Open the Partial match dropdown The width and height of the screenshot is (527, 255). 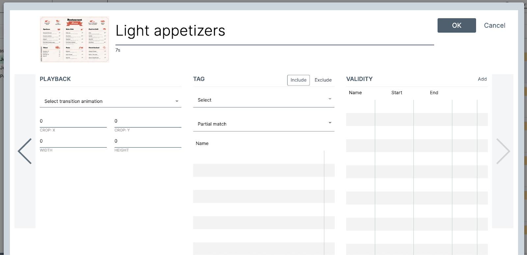pos(263,124)
